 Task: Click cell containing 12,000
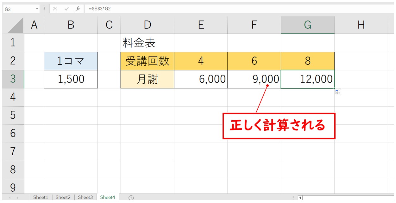(x=308, y=79)
